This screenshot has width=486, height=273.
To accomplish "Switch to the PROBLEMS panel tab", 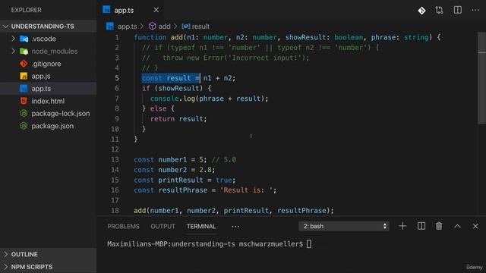I will click(x=123, y=226).
